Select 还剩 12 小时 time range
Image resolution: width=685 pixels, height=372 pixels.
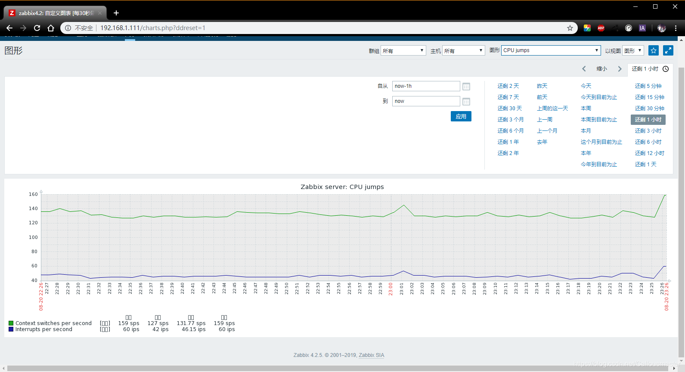650,153
